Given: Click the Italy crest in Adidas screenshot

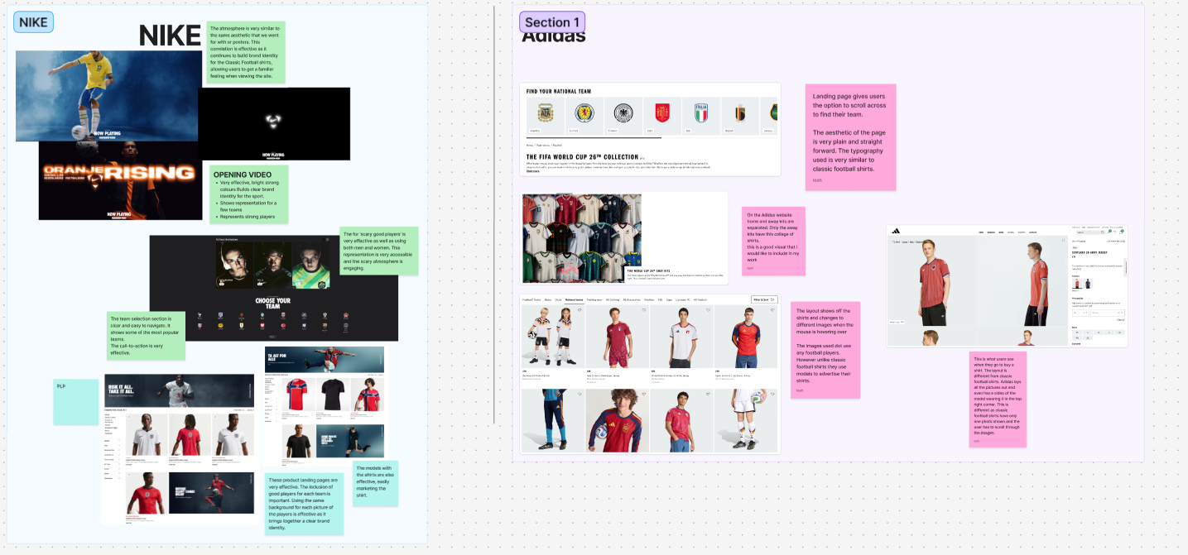Looking at the screenshot, I should pyautogui.click(x=701, y=112).
